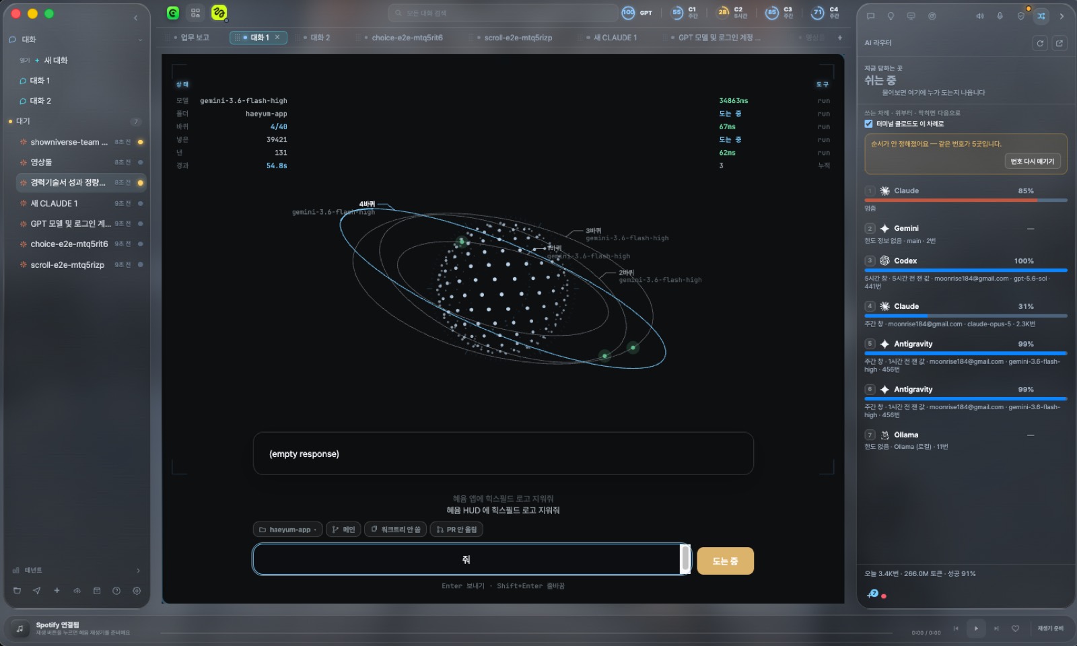The width and height of the screenshot is (1077, 646).
Task: Toggle the PR 안 올림 option
Action: point(456,530)
